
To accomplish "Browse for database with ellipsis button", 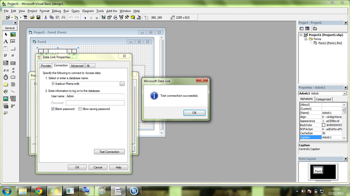I will (122, 84).
